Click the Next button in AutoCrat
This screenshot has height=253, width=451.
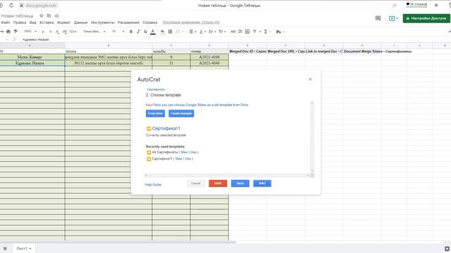point(262,183)
